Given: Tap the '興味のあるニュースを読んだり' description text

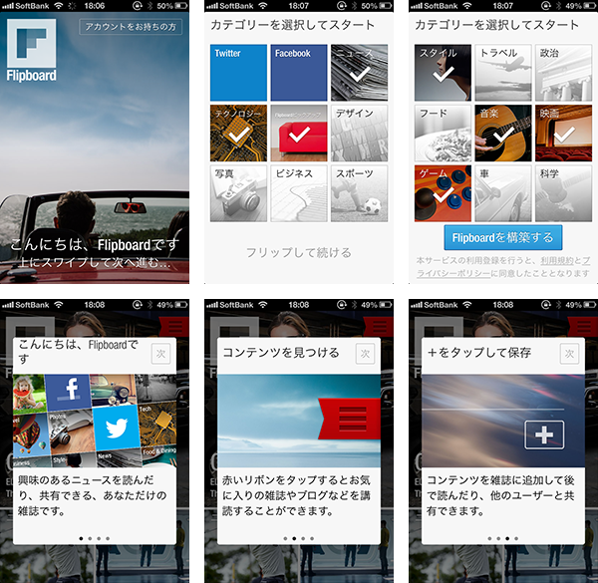Looking at the screenshot, I should 93,495.
